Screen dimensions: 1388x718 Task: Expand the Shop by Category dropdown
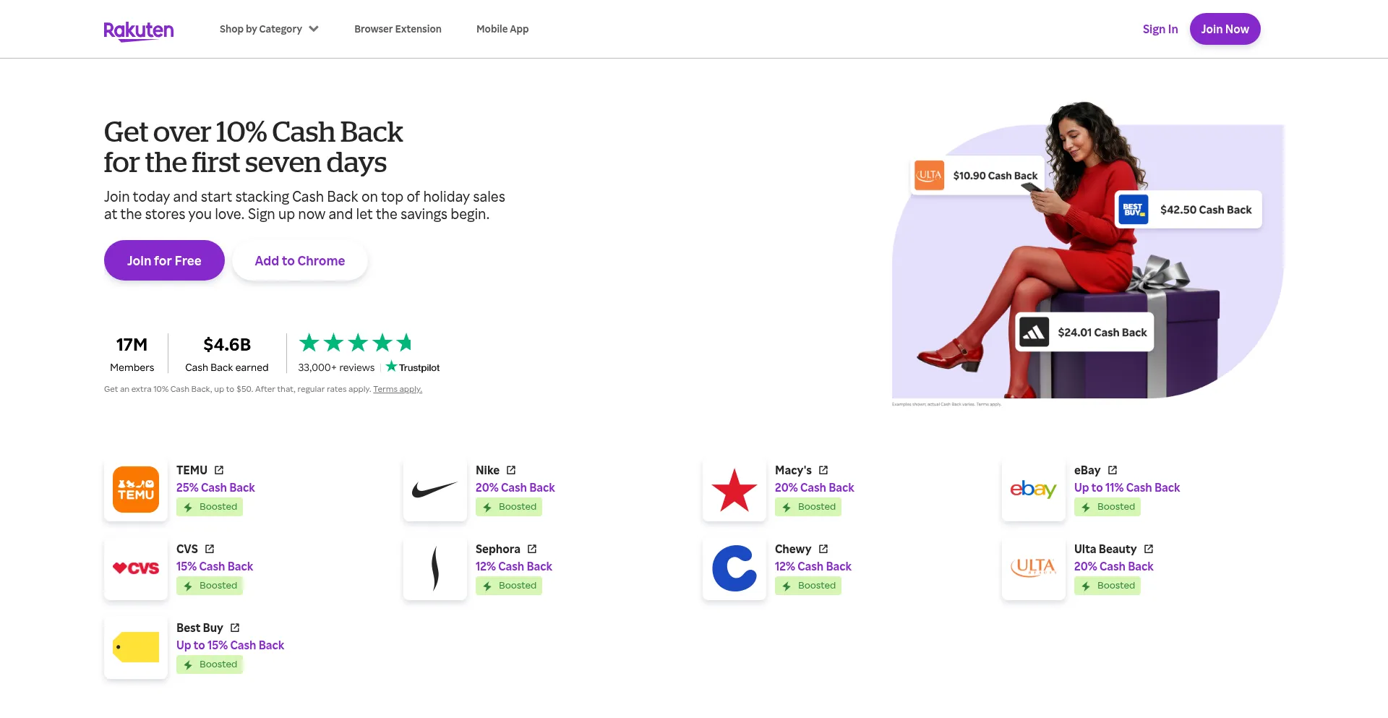(269, 29)
